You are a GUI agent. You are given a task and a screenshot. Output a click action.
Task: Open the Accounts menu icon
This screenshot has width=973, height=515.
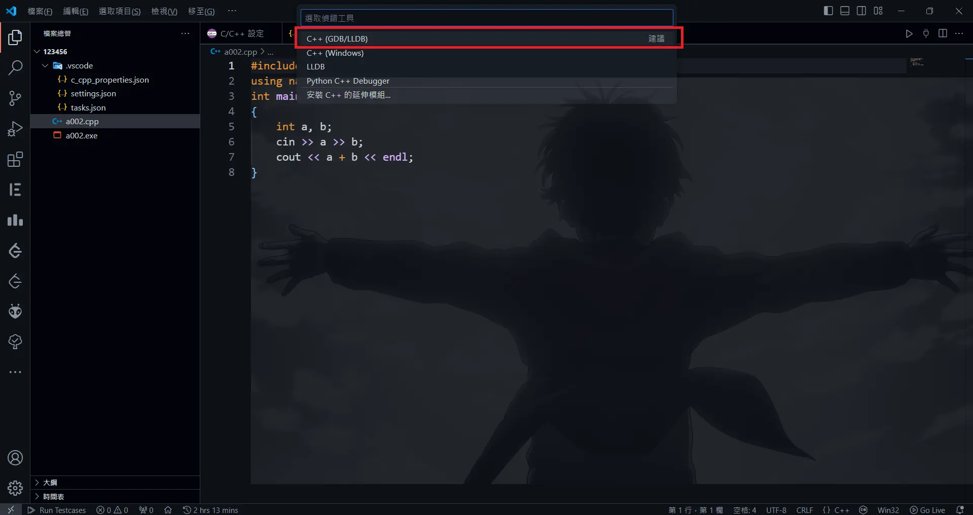pyautogui.click(x=15, y=458)
